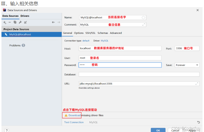Expand the URL field editor
The height and width of the screenshot is (132, 204).
197,84
